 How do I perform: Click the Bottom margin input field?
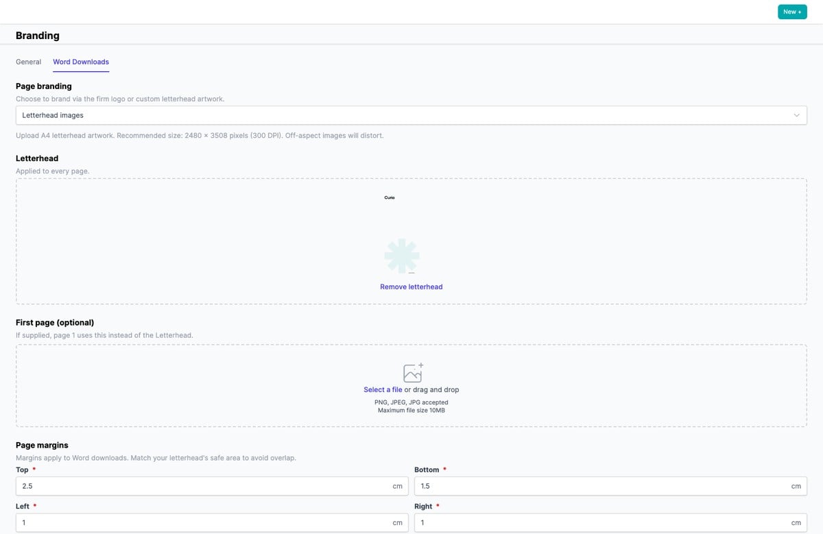coord(610,486)
